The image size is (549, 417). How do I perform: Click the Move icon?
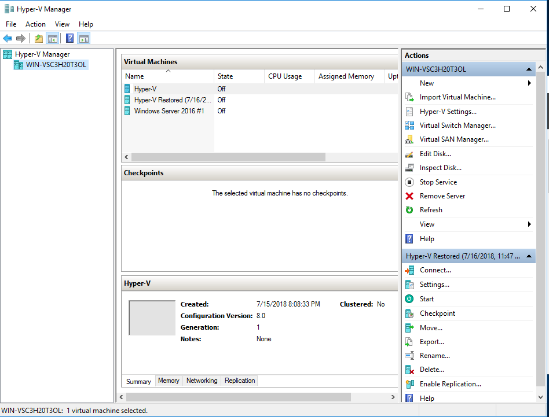[x=409, y=328]
